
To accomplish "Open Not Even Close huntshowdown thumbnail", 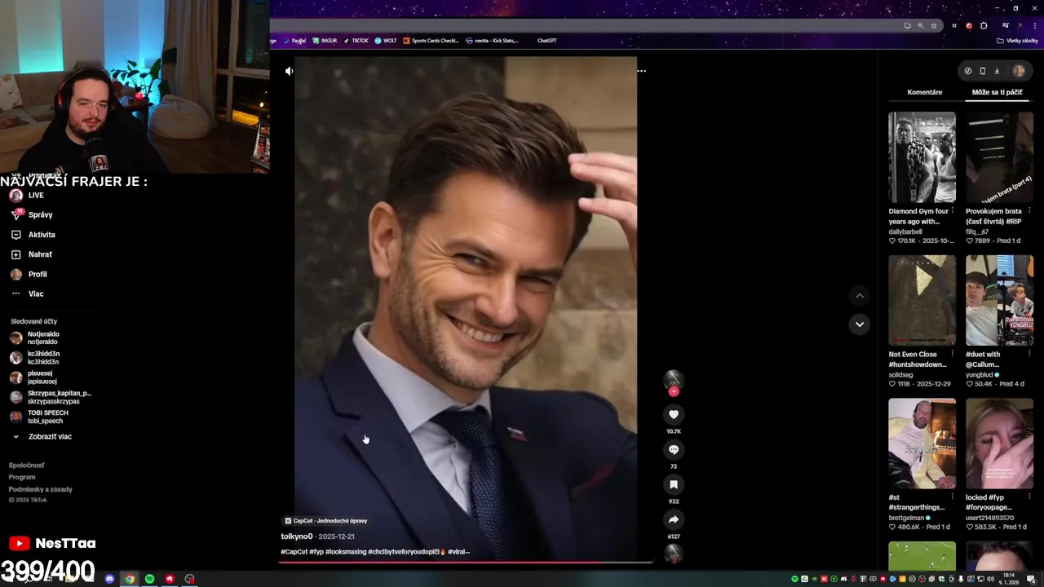I will tap(922, 300).
